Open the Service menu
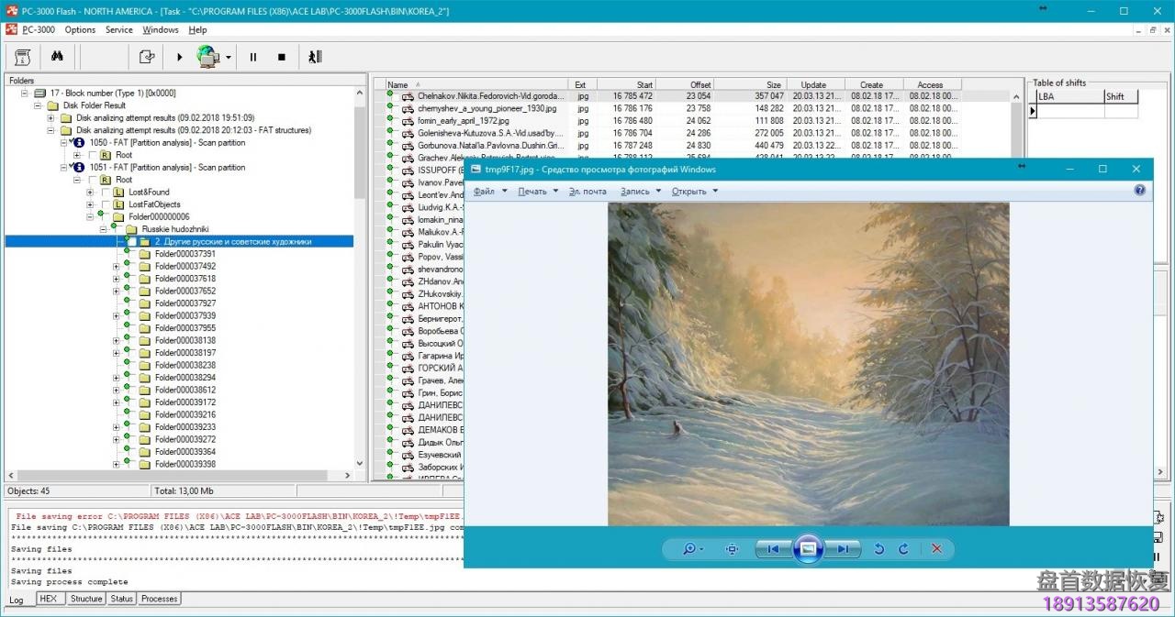1175x617 pixels. click(x=118, y=29)
